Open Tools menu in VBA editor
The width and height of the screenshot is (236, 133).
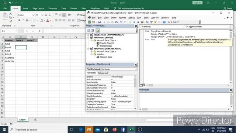point(146,18)
